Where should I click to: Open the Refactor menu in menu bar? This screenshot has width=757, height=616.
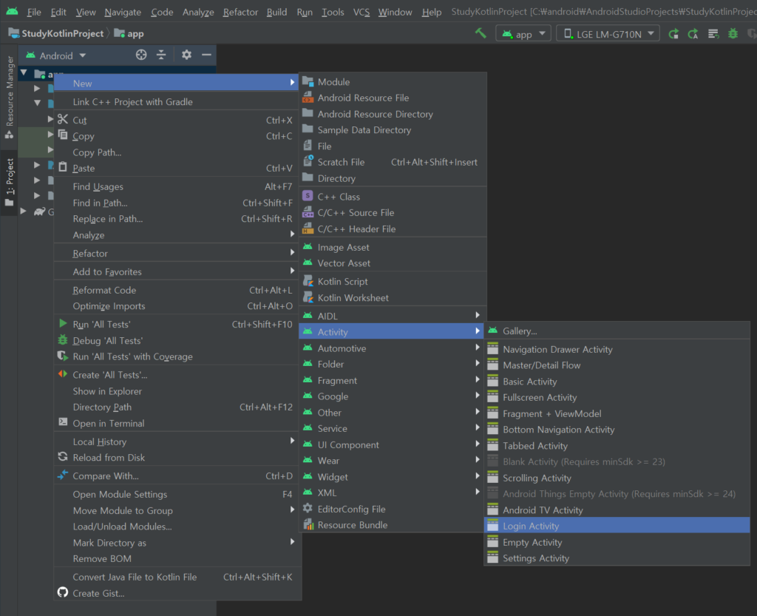(x=240, y=12)
